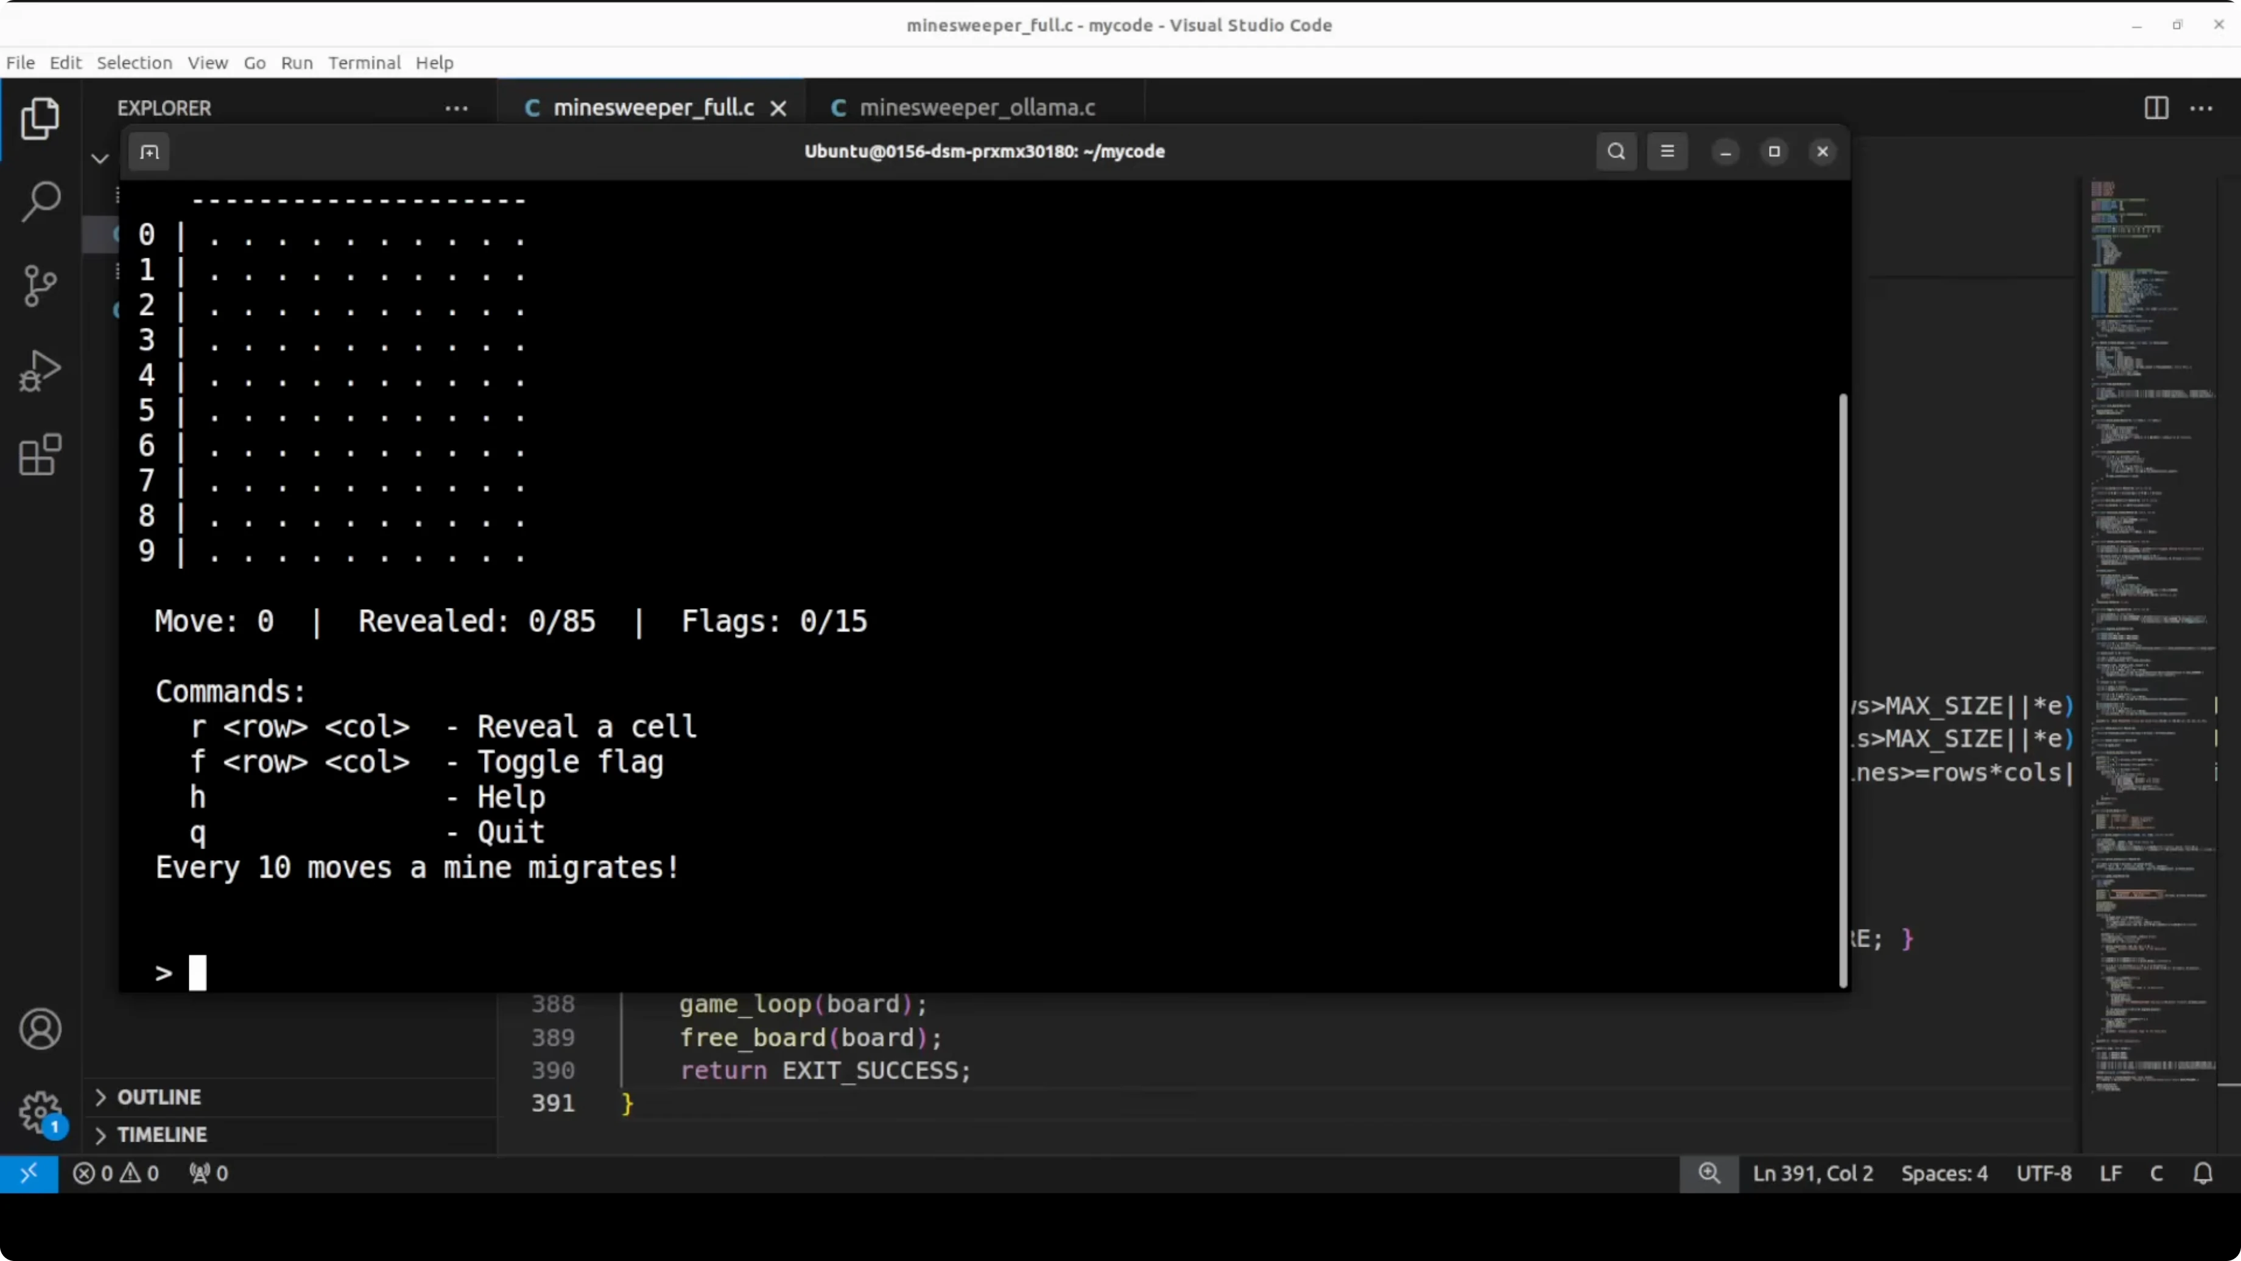Viewport: 2241px width, 1261px height.
Task: Open the Source Control view
Action: point(40,286)
